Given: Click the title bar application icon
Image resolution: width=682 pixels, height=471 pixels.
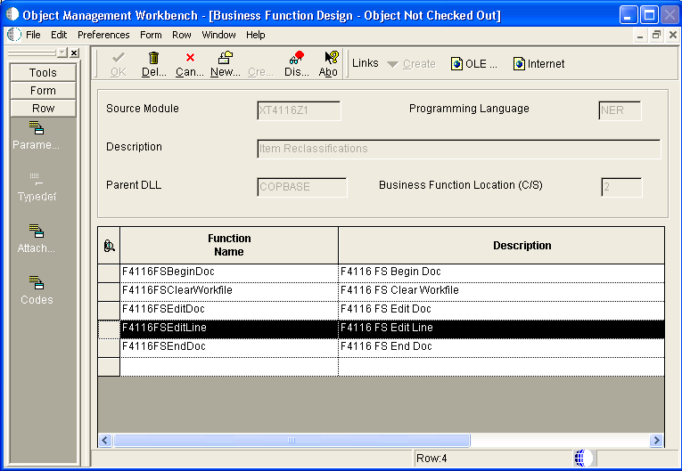Looking at the screenshot, I should (12, 15).
